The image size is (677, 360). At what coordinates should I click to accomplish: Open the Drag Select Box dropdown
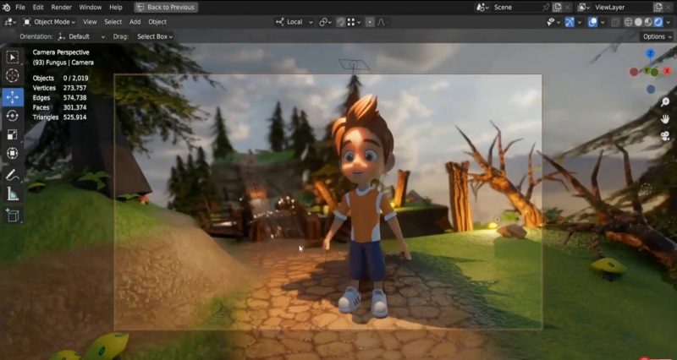[155, 36]
